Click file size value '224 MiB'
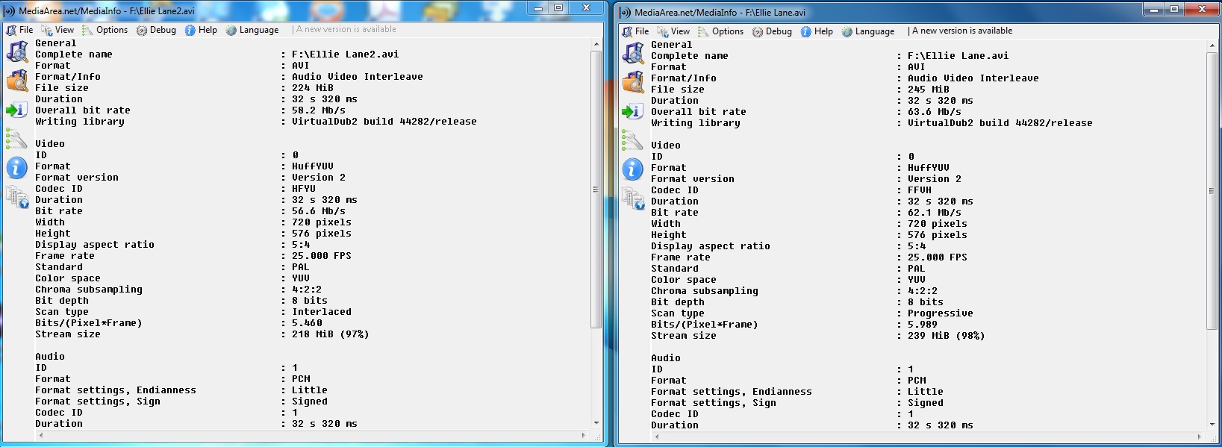The width and height of the screenshot is (1222, 447). coord(313,88)
